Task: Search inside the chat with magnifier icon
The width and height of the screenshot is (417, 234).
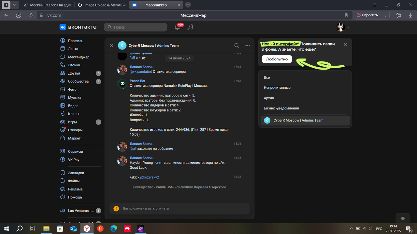Action: click(237, 45)
